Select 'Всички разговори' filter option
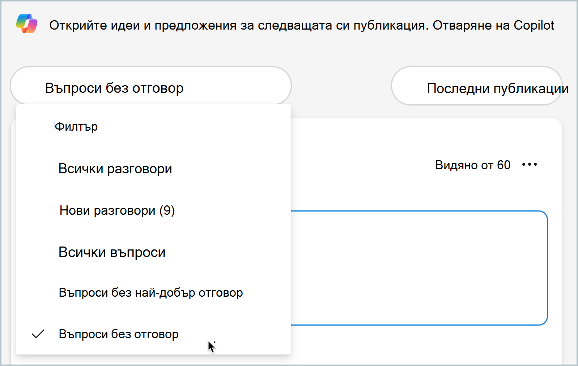The height and width of the screenshot is (366, 578). pyautogui.click(x=153, y=169)
